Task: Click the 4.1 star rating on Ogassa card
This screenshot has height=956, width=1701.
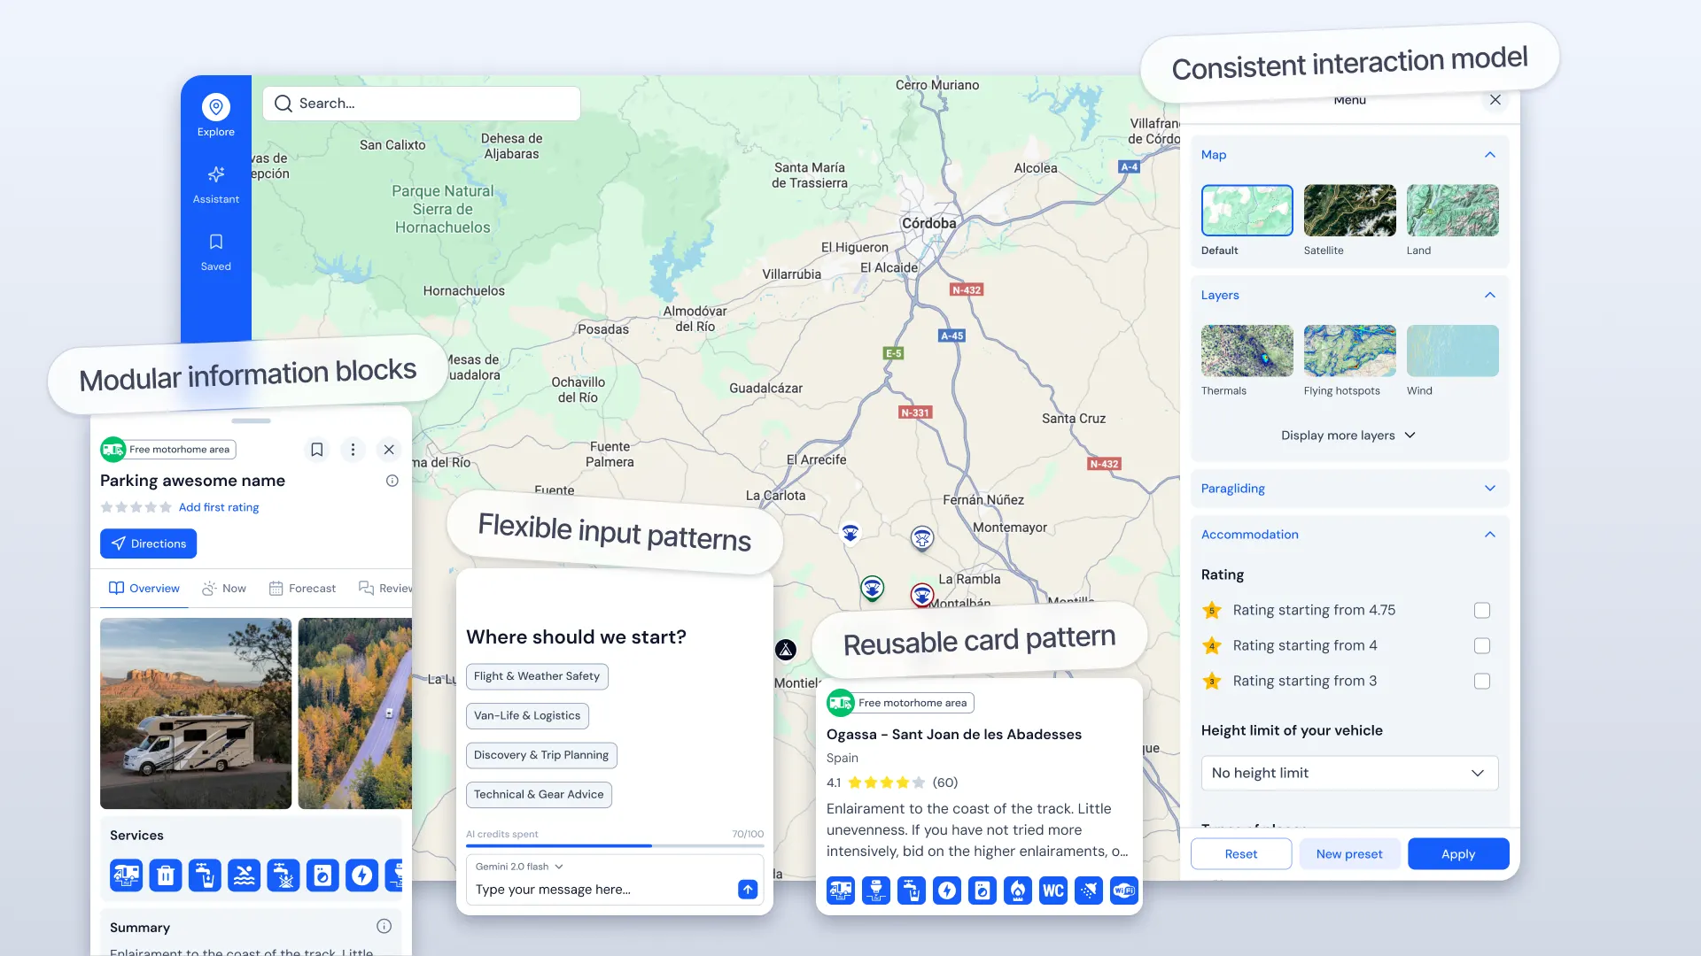Action: [x=887, y=783]
